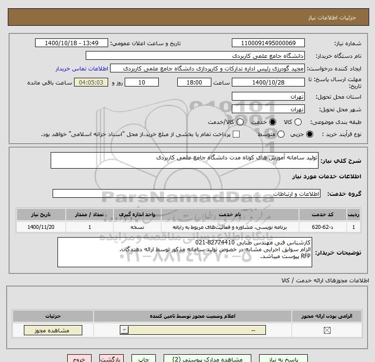375x362 pixels.
Task: Select the خدمت radio button
Action: [x=272, y=122]
